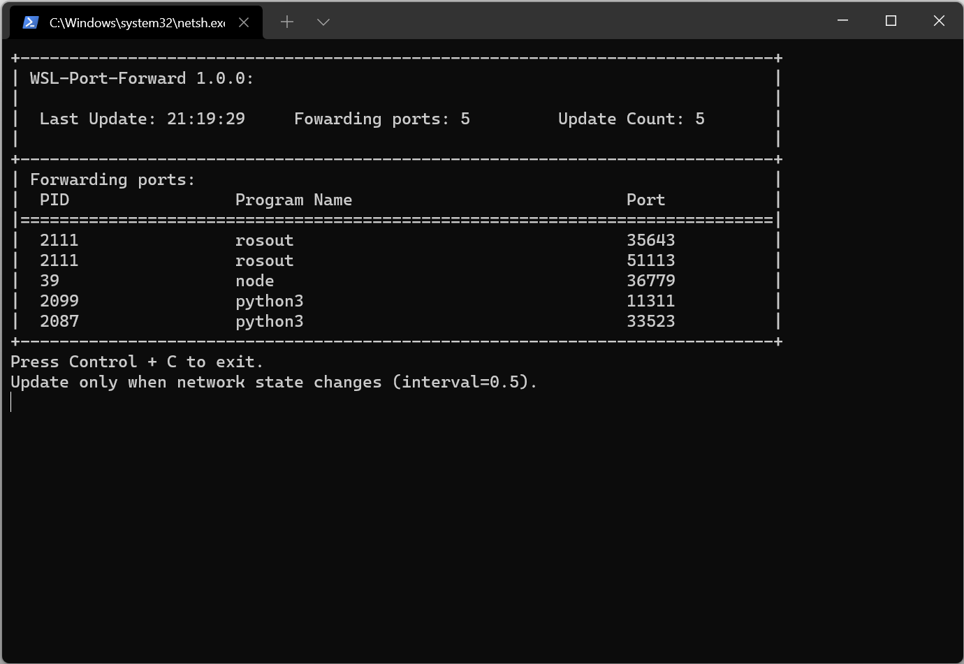The height and width of the screenshot is (664, 964).
Task: Click the PID column header
Action: click(x=54, y=200)
